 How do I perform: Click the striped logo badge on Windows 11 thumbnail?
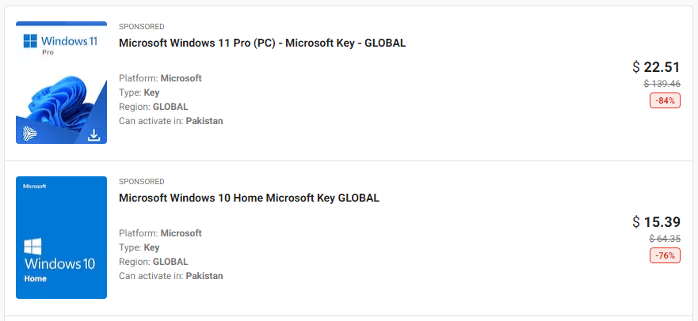(x=29, y=134)
